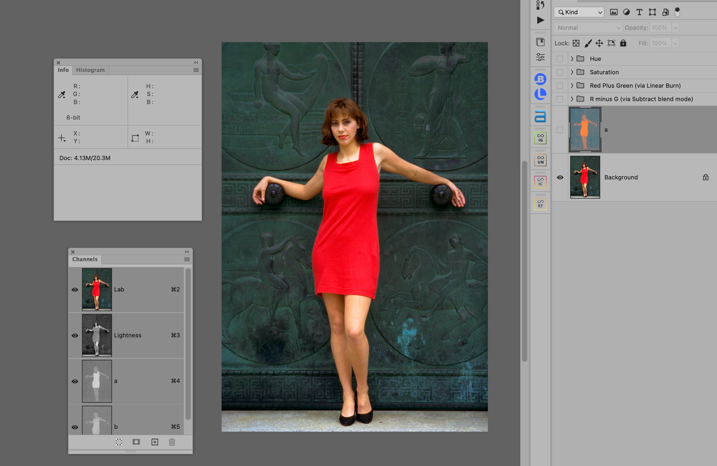717x466 pixels.
Task: Switch to the Histogram tab
Action: (x=90, y=70)
